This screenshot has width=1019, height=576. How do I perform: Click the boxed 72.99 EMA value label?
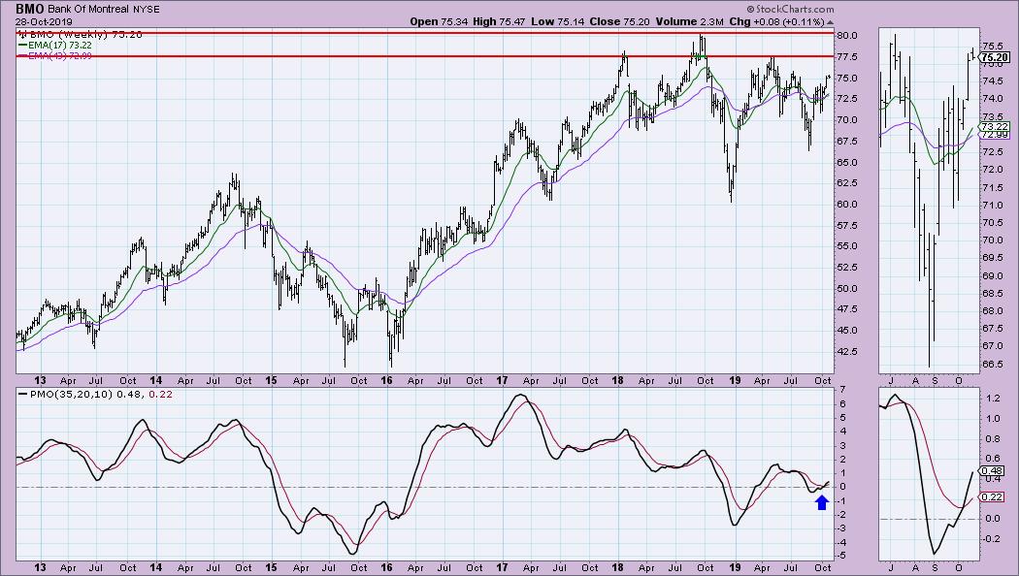995,135
